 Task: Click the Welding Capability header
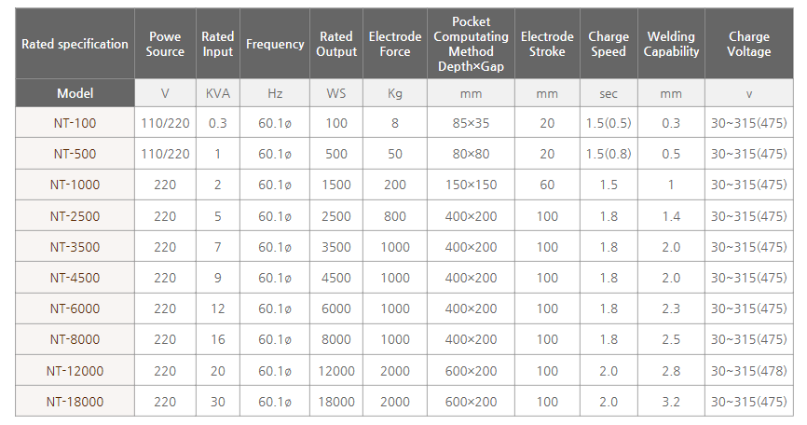[671, 44]
